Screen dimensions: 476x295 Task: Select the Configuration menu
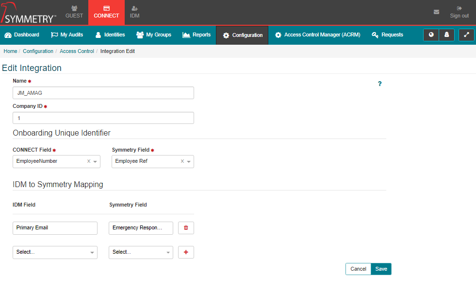[x=242, y=35]
